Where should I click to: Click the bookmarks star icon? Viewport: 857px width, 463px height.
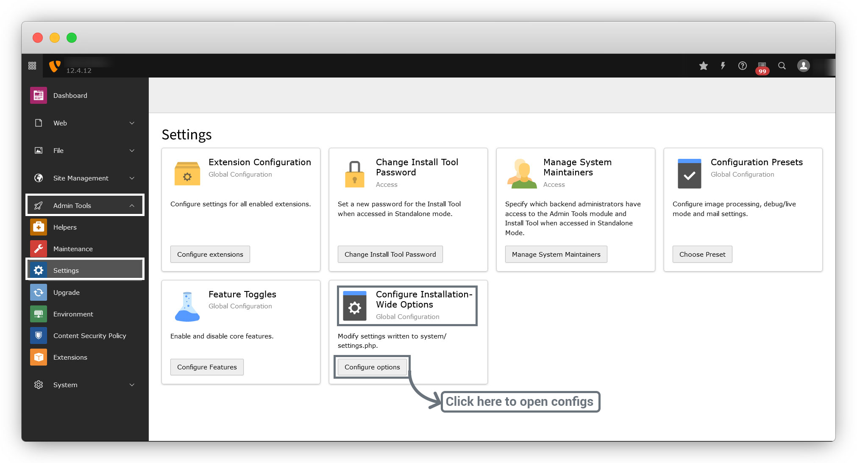tap(703, 66)
